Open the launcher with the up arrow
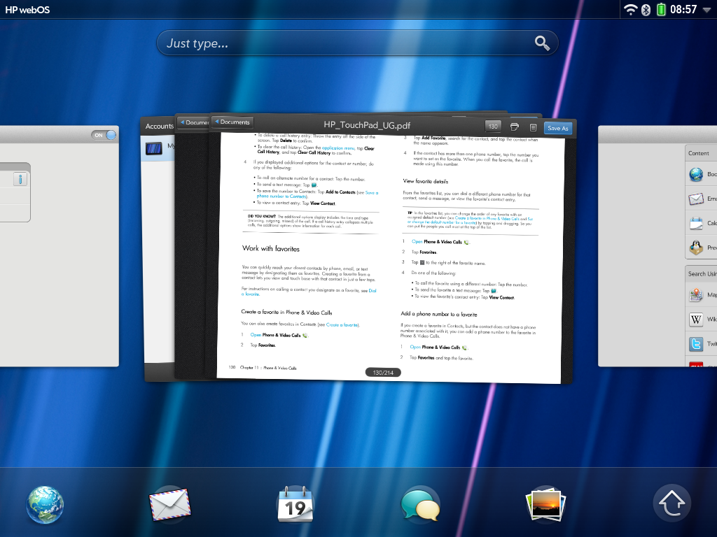Viewport: 717px width, 537px height. click(671, 503)
